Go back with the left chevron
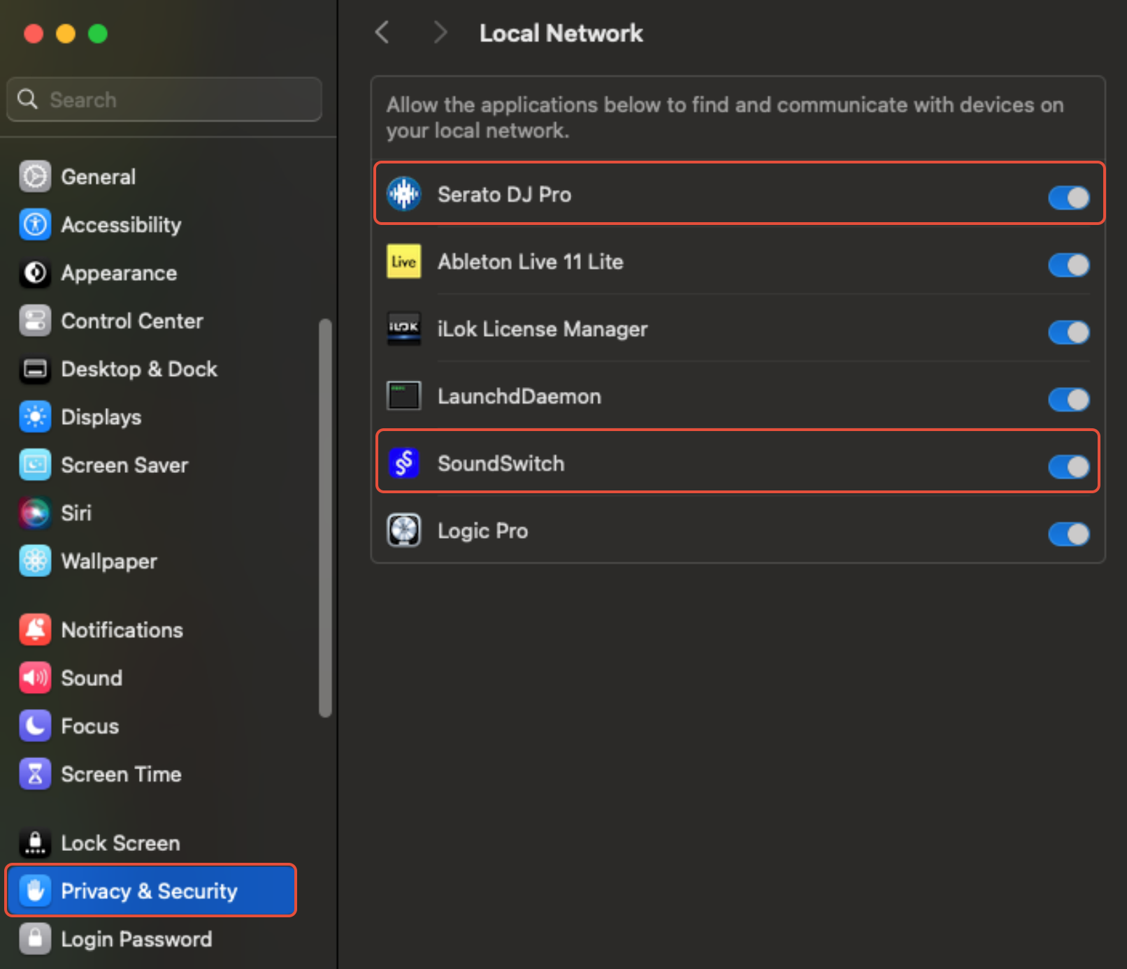Screen dimensions: 1127x969 coord(382,32)
